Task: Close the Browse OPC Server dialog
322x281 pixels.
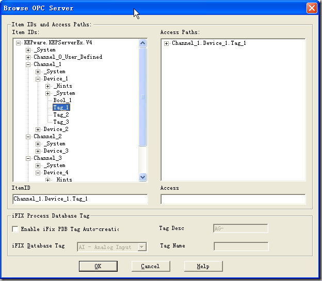Action: [312, 8]
